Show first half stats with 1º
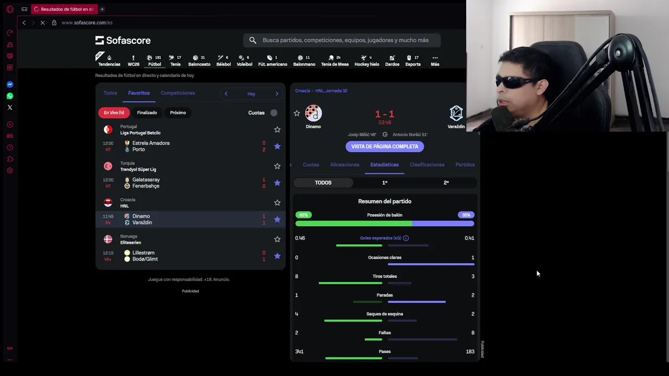Viewport: 669px width, 376px height. [385, 183]
